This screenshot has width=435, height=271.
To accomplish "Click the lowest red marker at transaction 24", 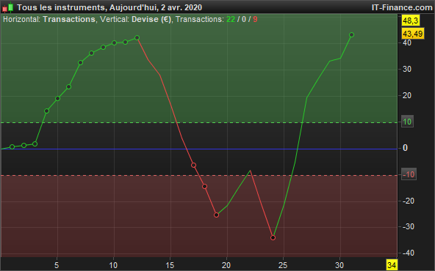I will click(273, 237).
